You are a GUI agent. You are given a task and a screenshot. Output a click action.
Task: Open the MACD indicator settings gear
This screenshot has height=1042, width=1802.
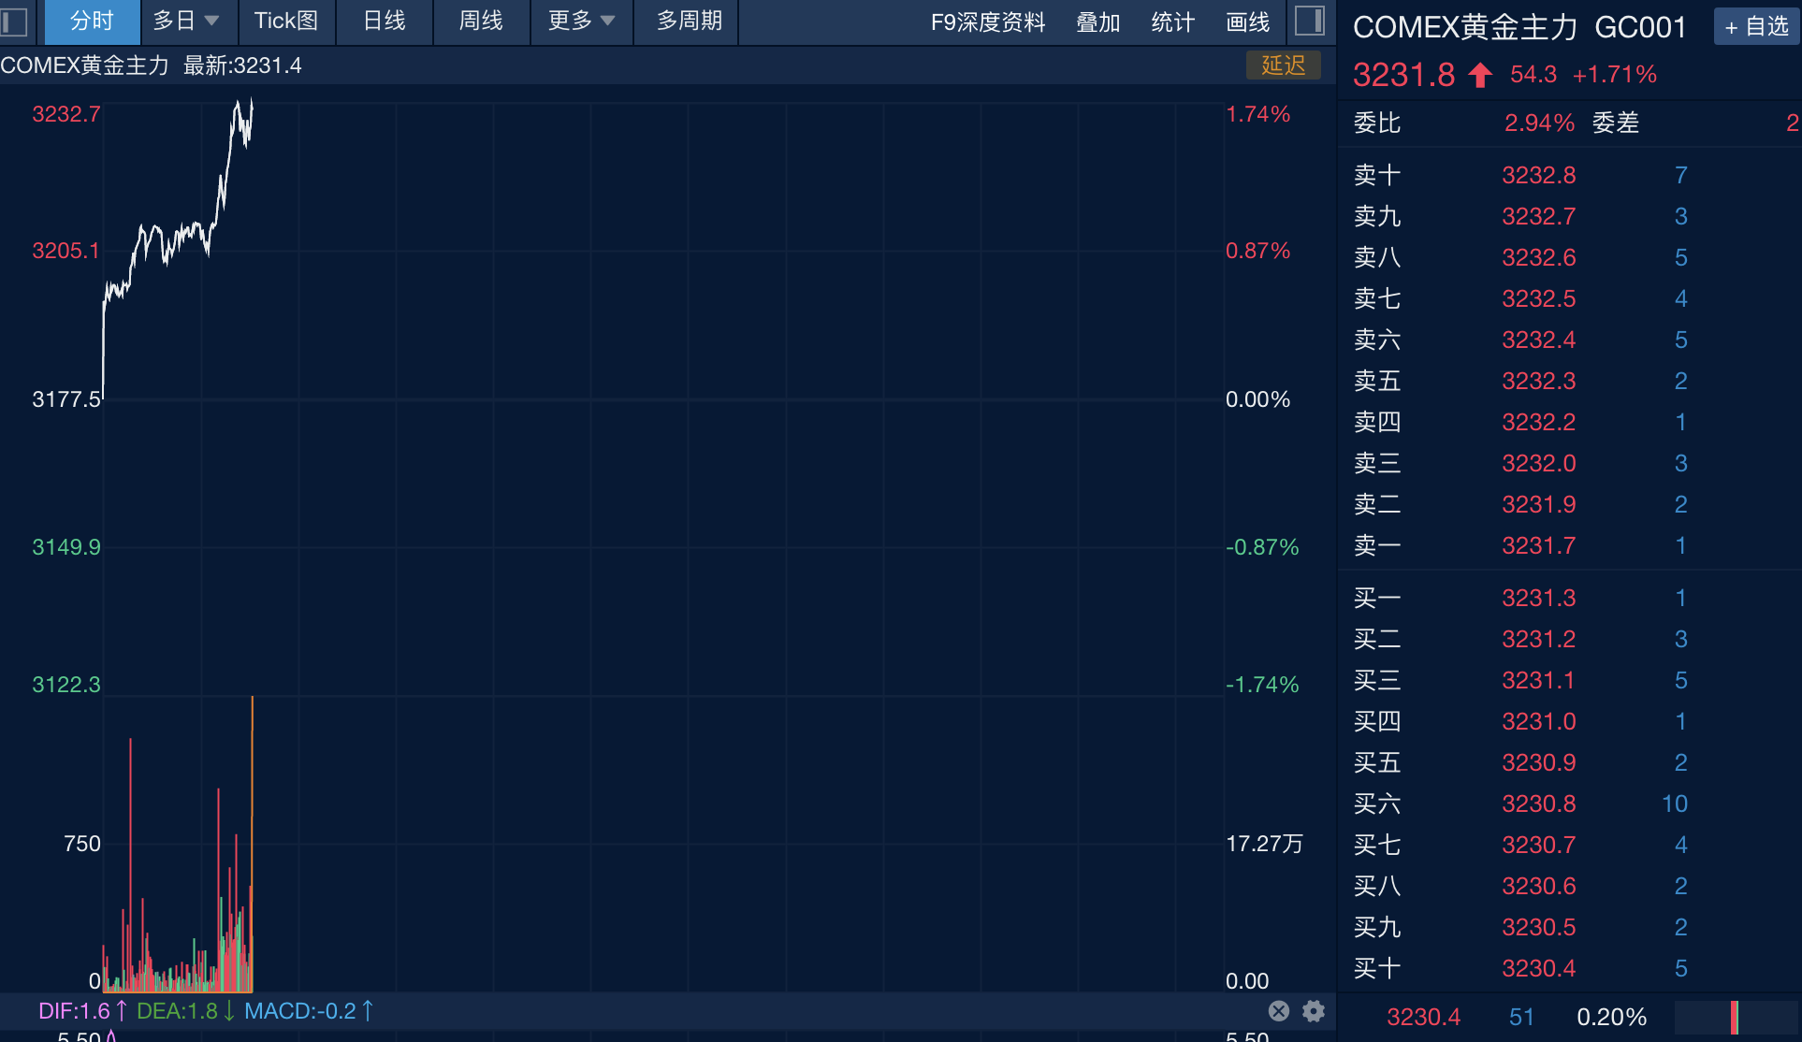tap(1312, 1011)
